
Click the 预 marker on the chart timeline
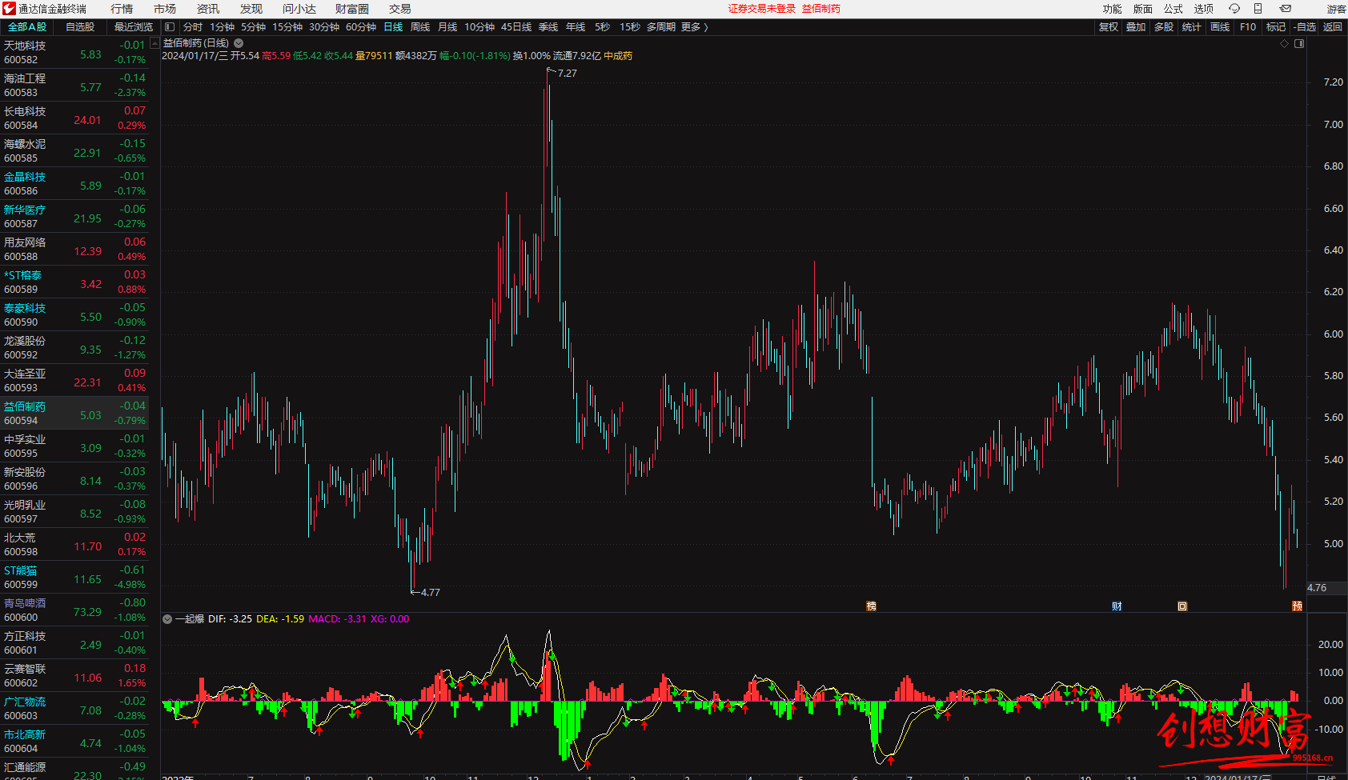1297,606
